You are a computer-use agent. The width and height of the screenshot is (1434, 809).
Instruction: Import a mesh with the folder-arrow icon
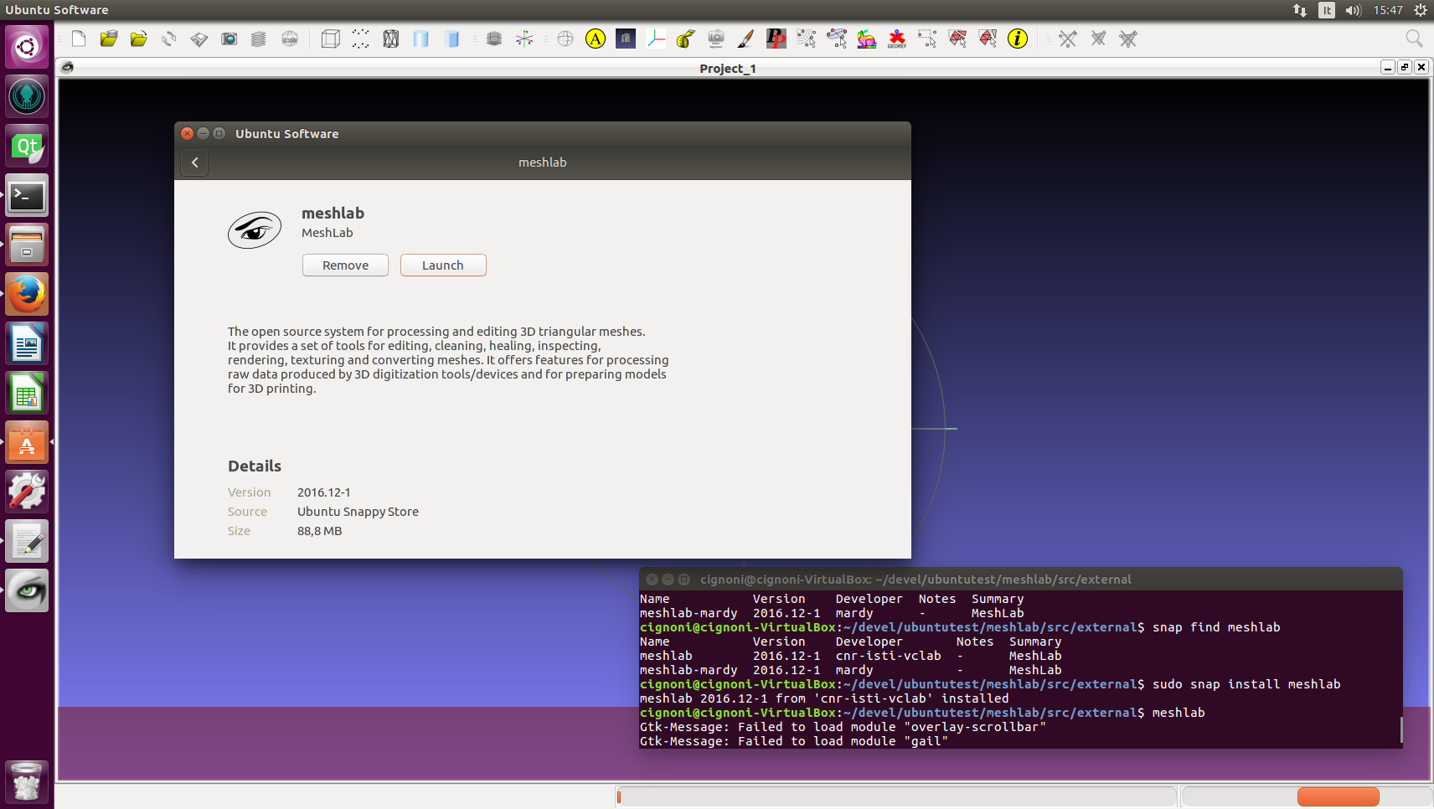pos(139,39)
